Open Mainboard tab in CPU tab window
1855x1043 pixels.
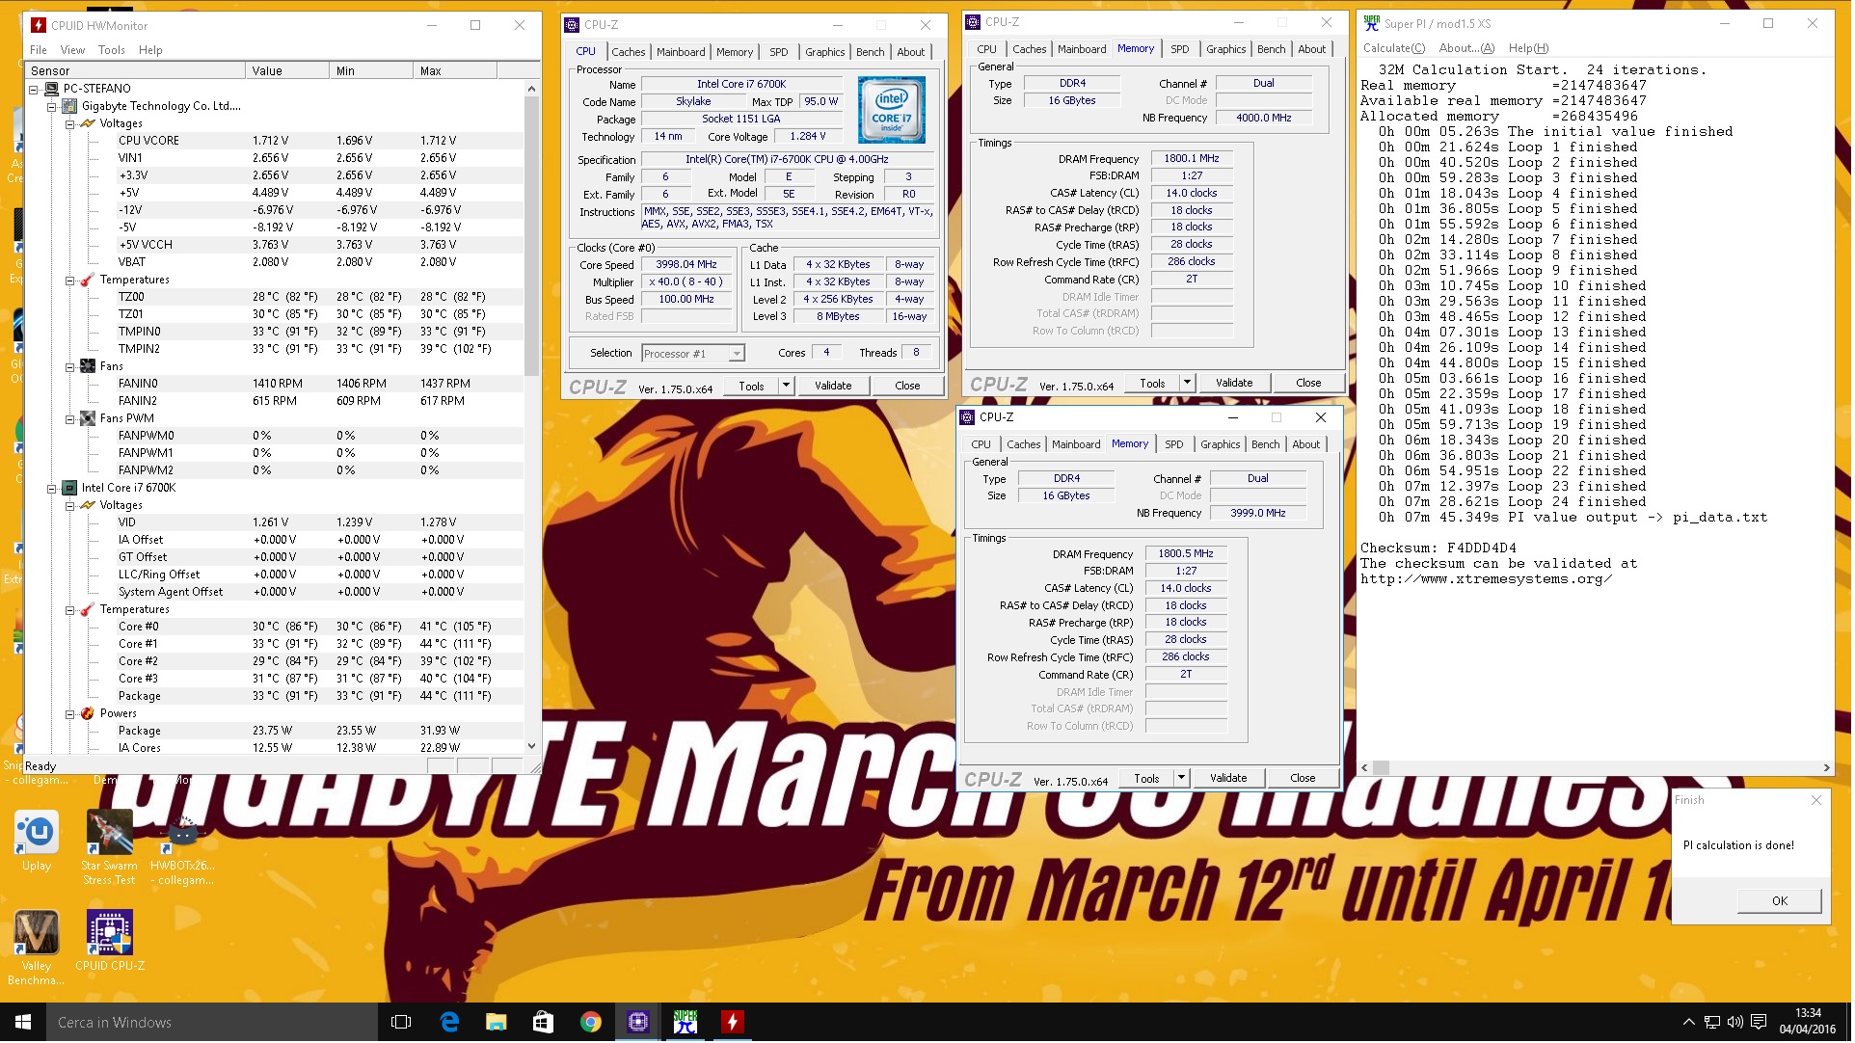(682, 52)
